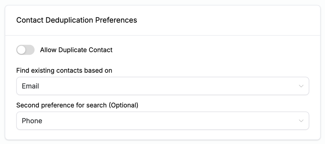325x144 pixels.
Task: Click the gray track of the duplicate toggle
Action: point(30,50)
